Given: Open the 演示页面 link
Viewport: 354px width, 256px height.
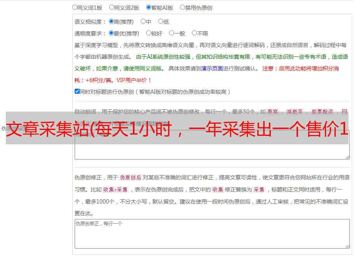Looking at the screenshot, I should point(212,68).
